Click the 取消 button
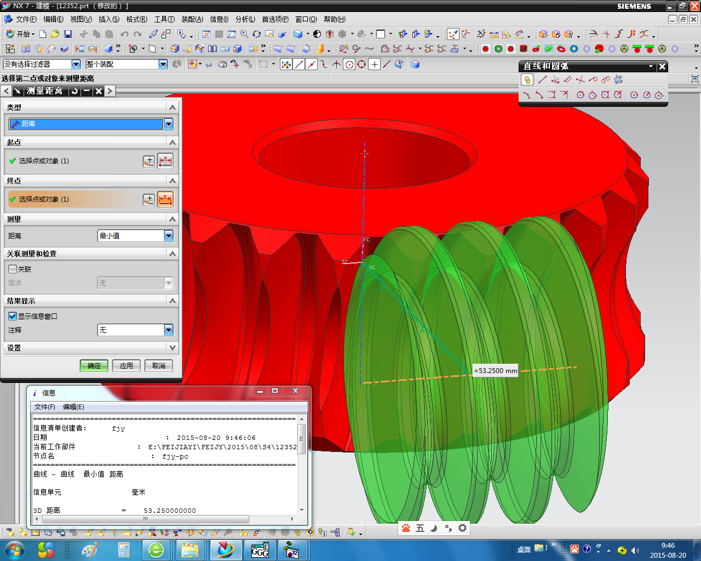The width and height of the screenshot is (701, 561). pos(159,365)
